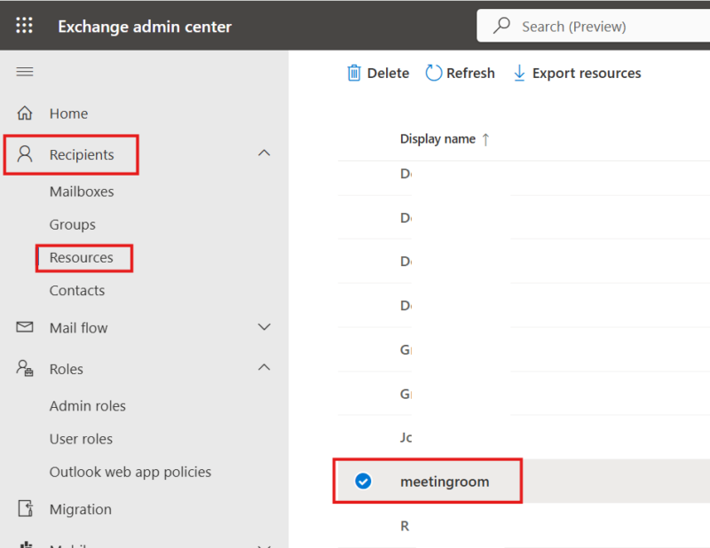The width and height of the screenshot is (710, 548).
Task: Collapse the Recipients section
Action: (x=264, y=153)
